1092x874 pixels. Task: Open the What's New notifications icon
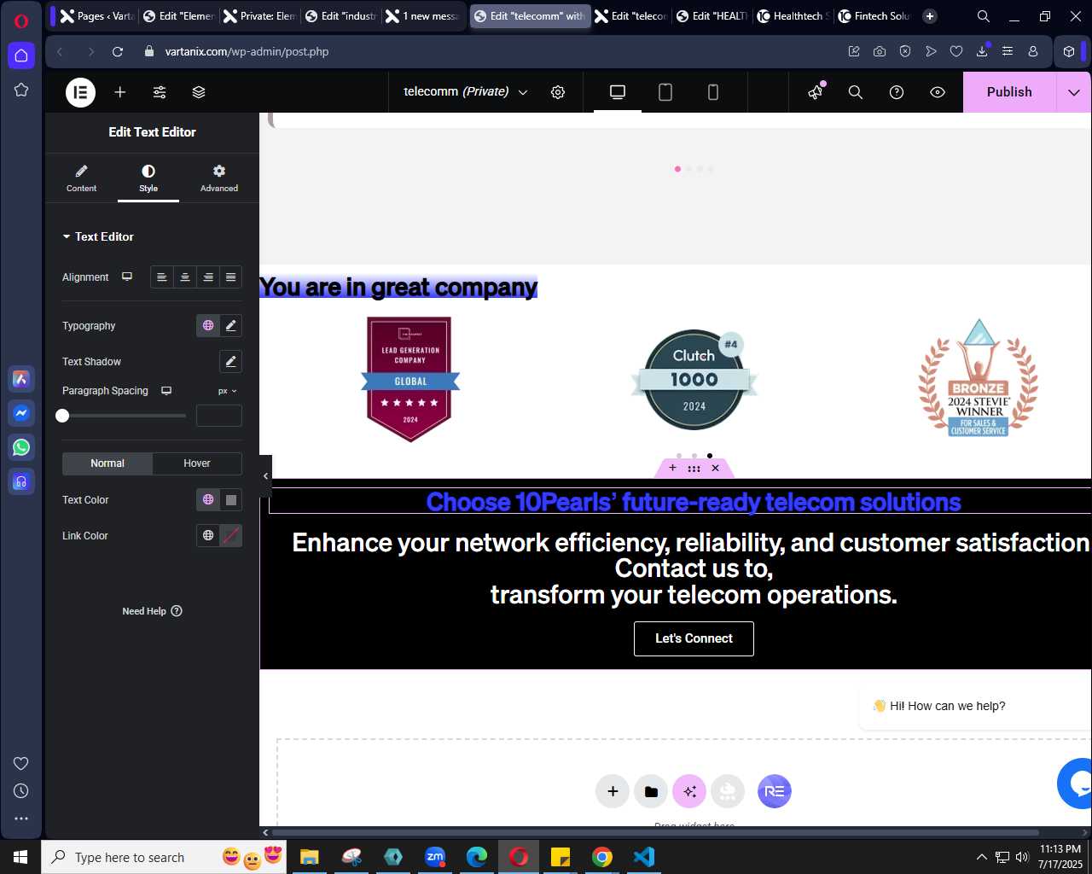(x=816, y=91)
